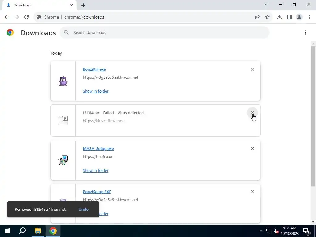The image size is (316, 237).
Task: Undo removal of f3f3i4.rar
Action: tap(83, 209)
